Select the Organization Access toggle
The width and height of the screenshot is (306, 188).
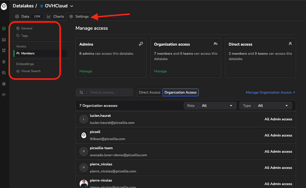pos(180,92)
